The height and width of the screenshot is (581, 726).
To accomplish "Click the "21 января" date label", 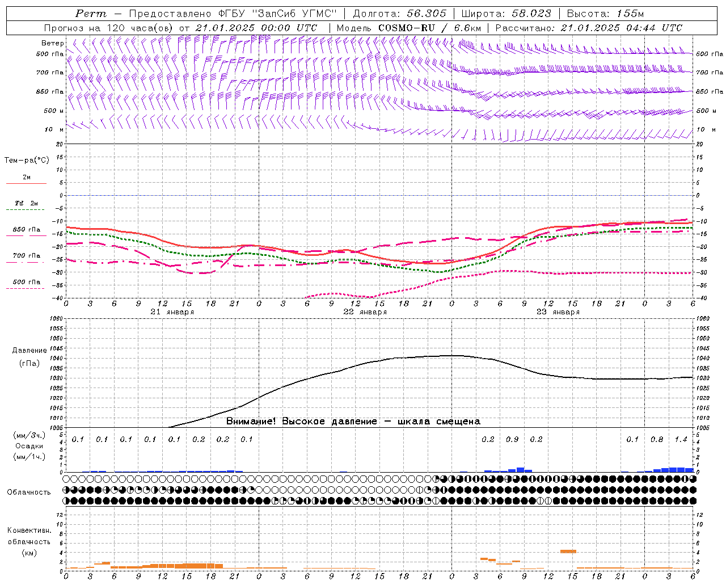I will [x=172, y=312].
